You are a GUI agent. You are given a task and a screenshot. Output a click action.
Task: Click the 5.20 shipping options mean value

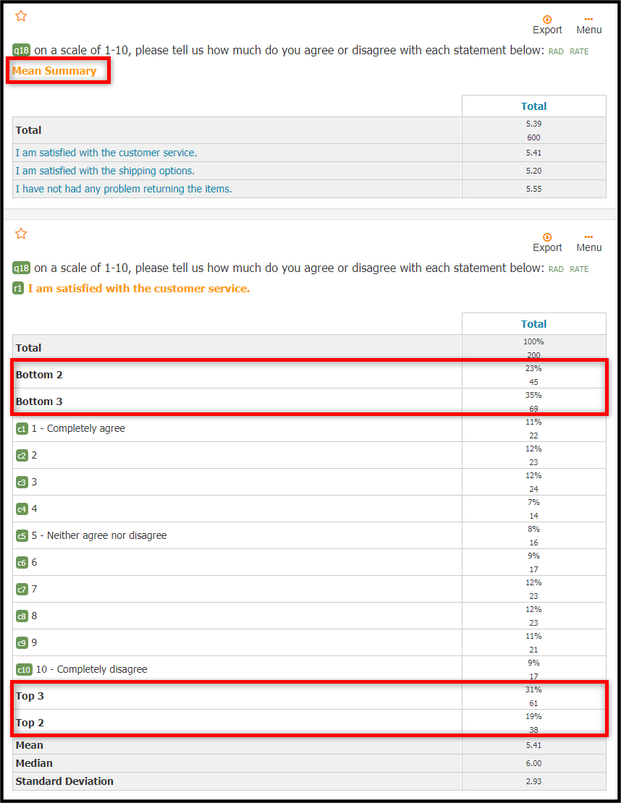coord(533,171)
